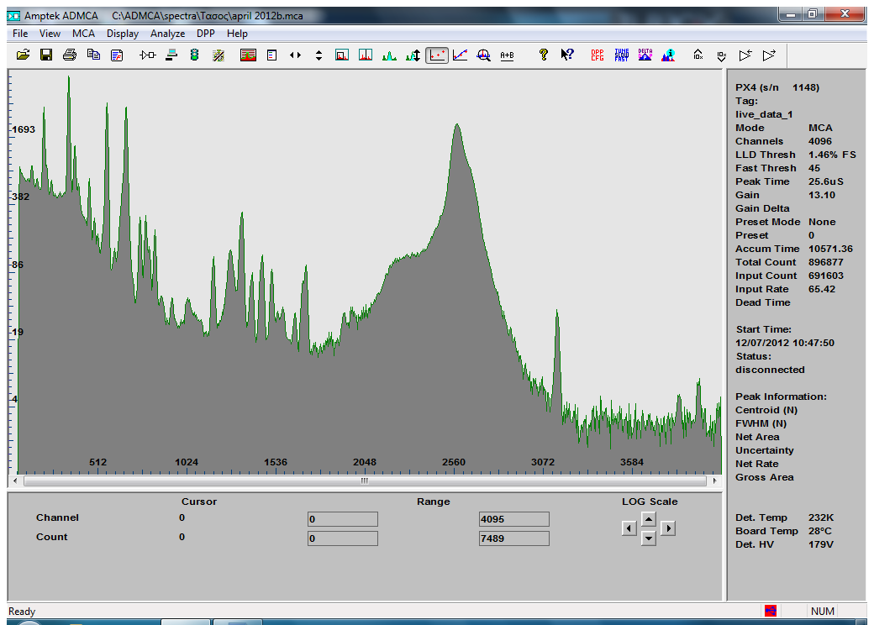Click the ROI markers icon beside it
The image size is (874, 625).
pyautogui.click(x=366, y=55)
